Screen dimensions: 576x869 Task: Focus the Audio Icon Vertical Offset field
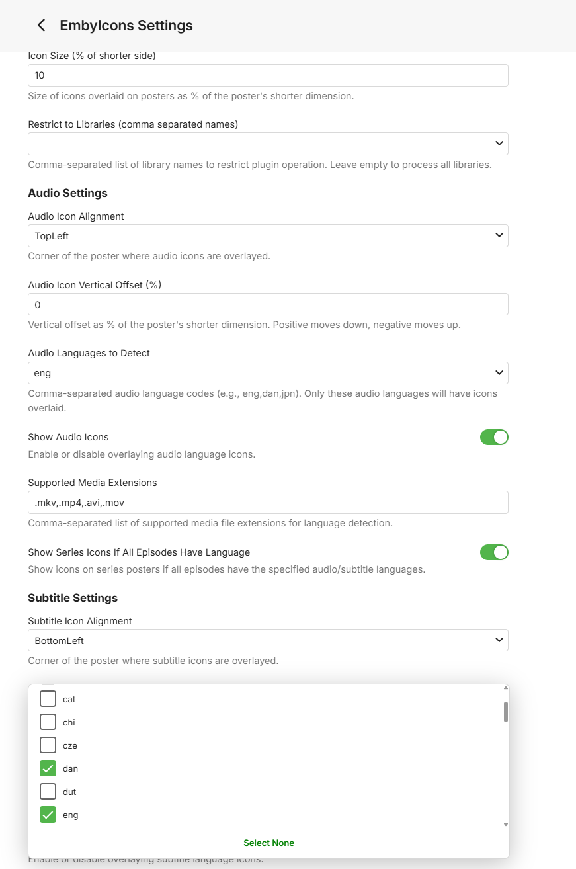point(268,304)
